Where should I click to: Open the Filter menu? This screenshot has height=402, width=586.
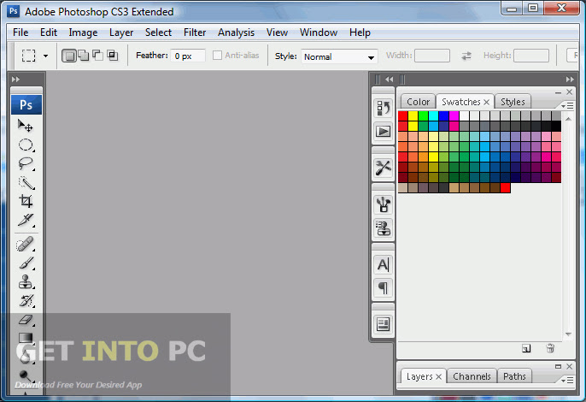point(195,33)
